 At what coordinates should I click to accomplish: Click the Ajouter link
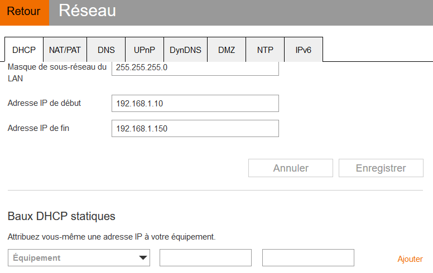[x=410, y=259]
